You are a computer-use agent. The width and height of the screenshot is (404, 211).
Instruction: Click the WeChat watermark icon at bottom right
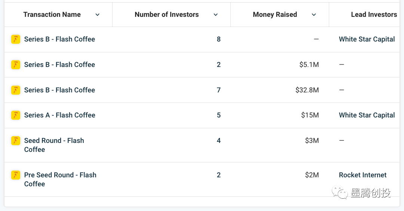[340, 193]
